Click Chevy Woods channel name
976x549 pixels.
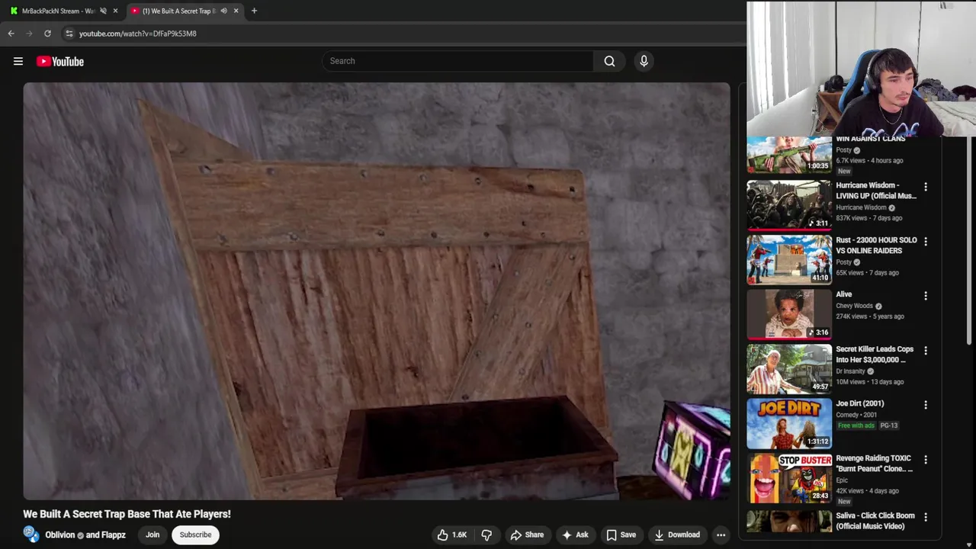(854, 306)
